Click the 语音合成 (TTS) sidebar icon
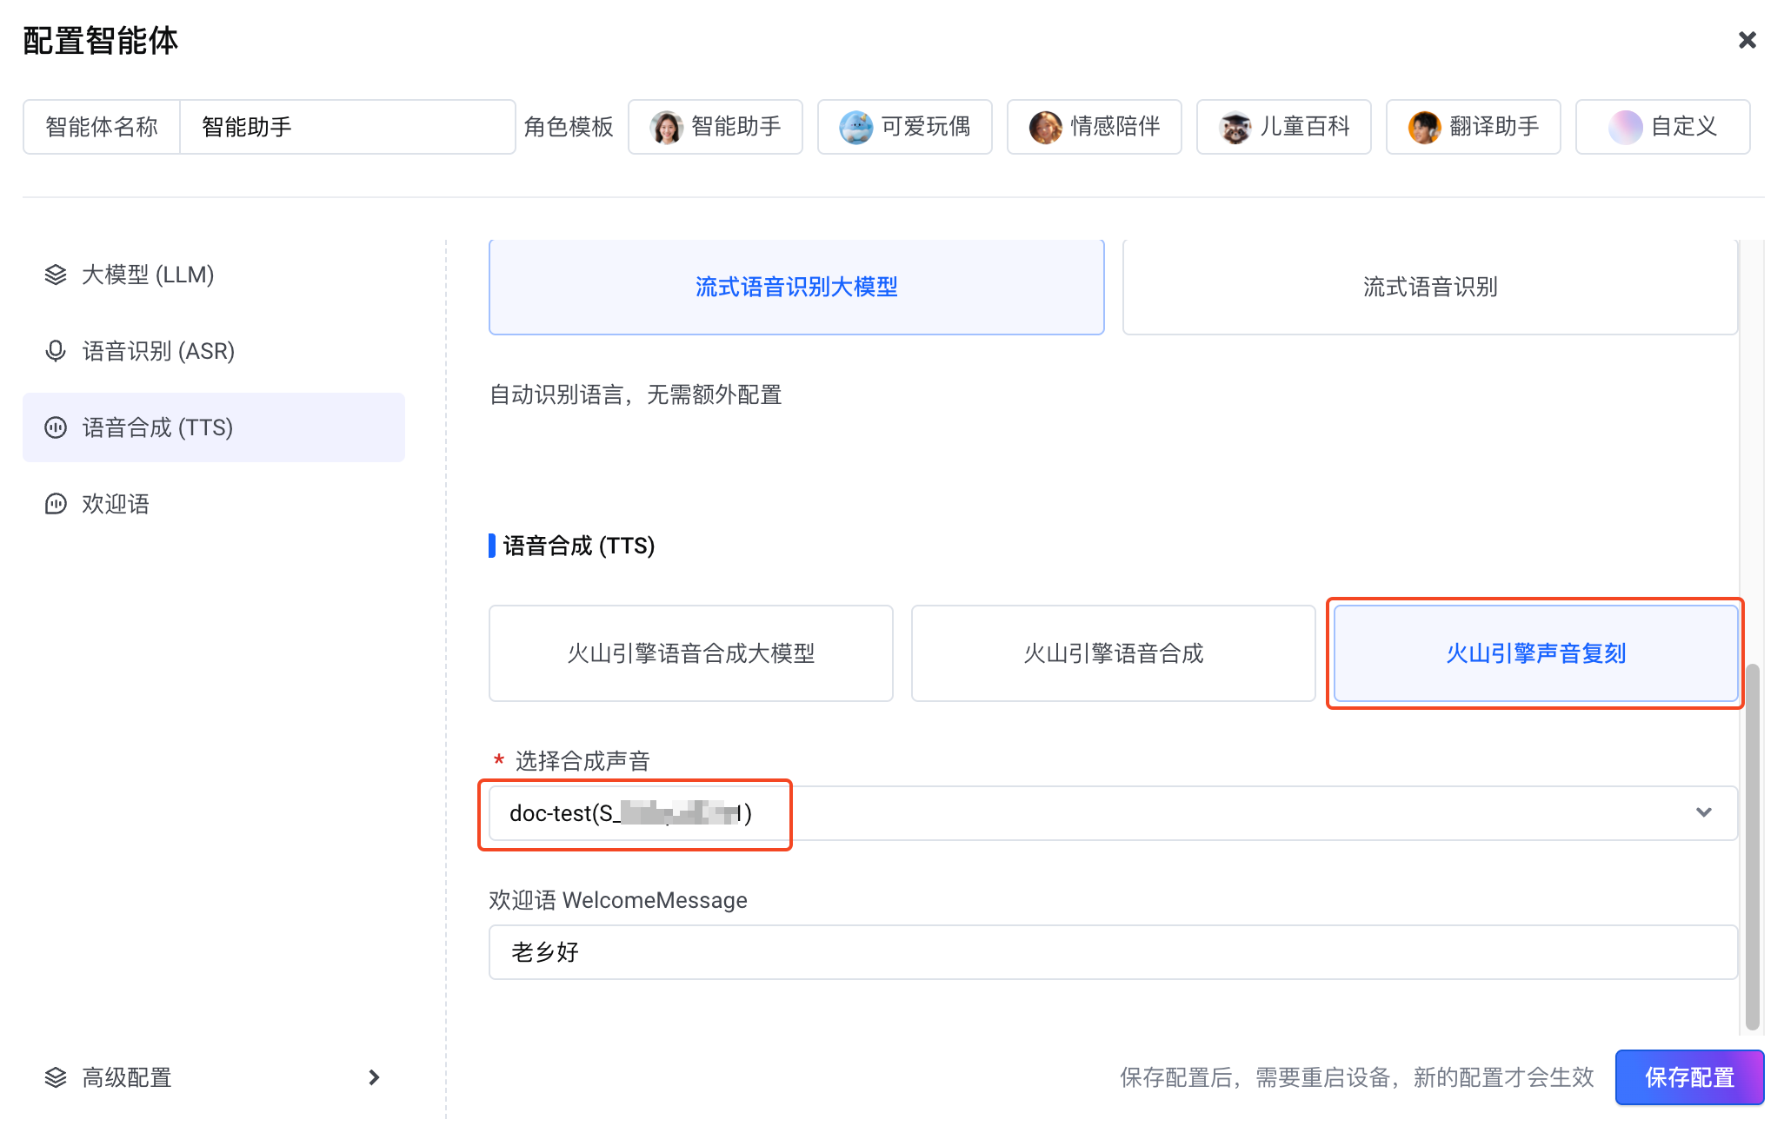 [x=56, y=427]
